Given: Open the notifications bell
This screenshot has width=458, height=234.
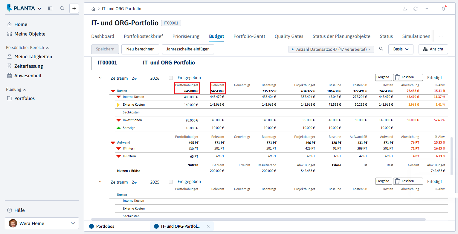Looking at the screenshot, I should 443,9.
